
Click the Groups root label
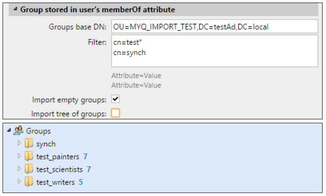[x=38, y=131]
